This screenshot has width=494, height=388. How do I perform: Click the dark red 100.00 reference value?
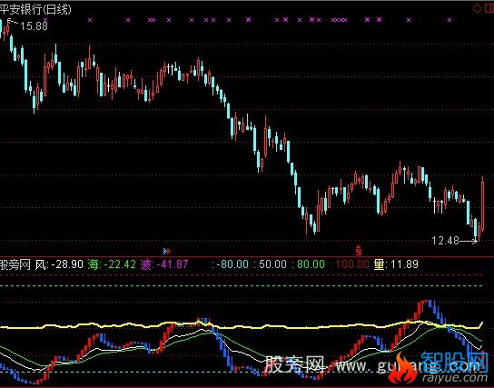[352, 264]
